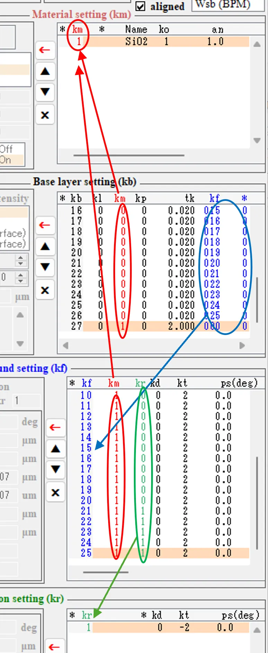
Task: Select the SiO2 material row
Action: point(154,42)
